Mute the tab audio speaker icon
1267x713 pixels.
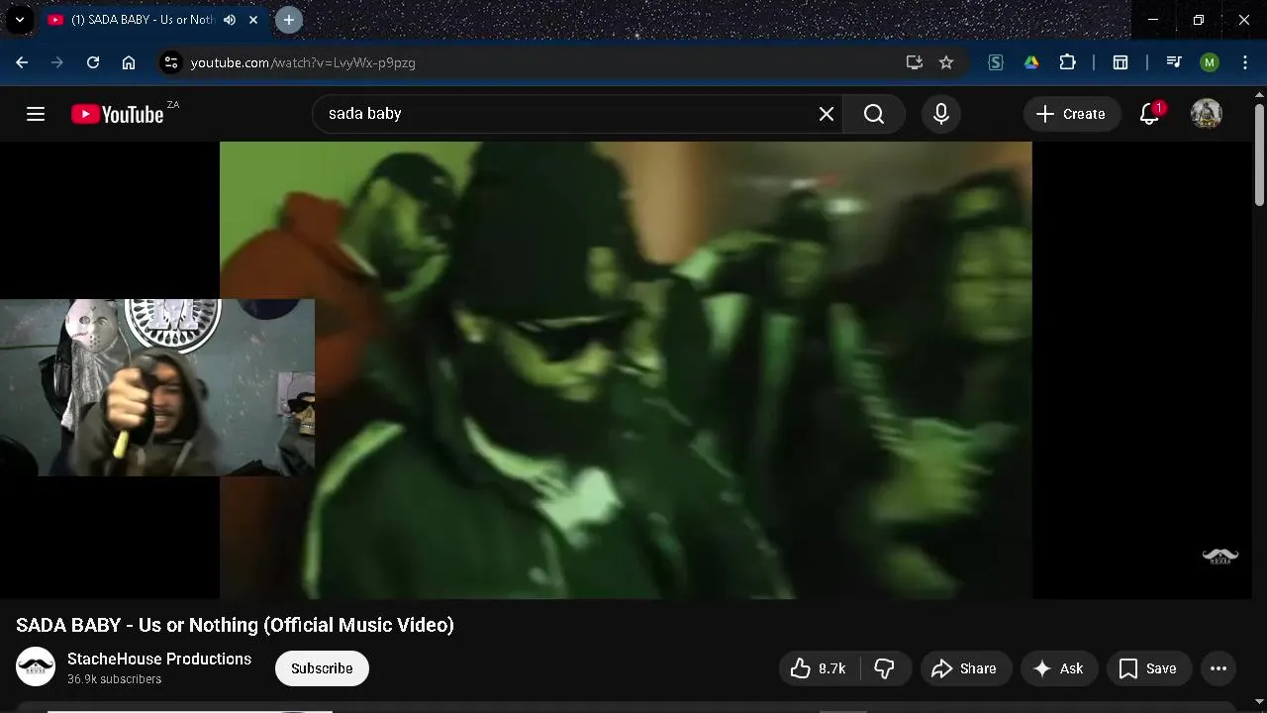click(230, 20)
